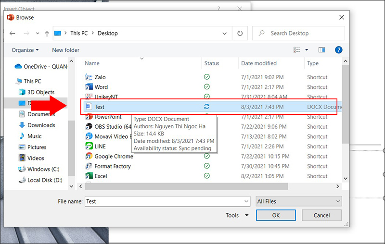This screenshot has width=385, height=244.
Task: Open the change view dropdown arrow
Action: [307, 50]
